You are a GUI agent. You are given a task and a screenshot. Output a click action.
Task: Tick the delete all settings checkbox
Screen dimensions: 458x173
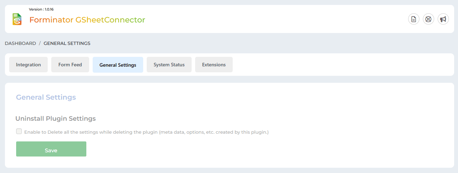click(x=19, y=131)
